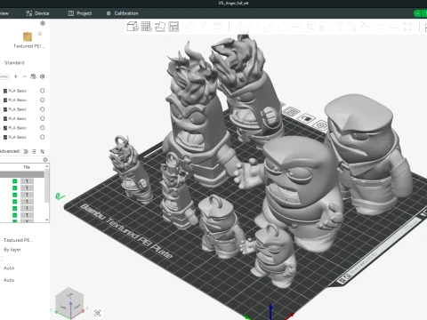Click object list scrollbar down arrow

pos(47,220)
